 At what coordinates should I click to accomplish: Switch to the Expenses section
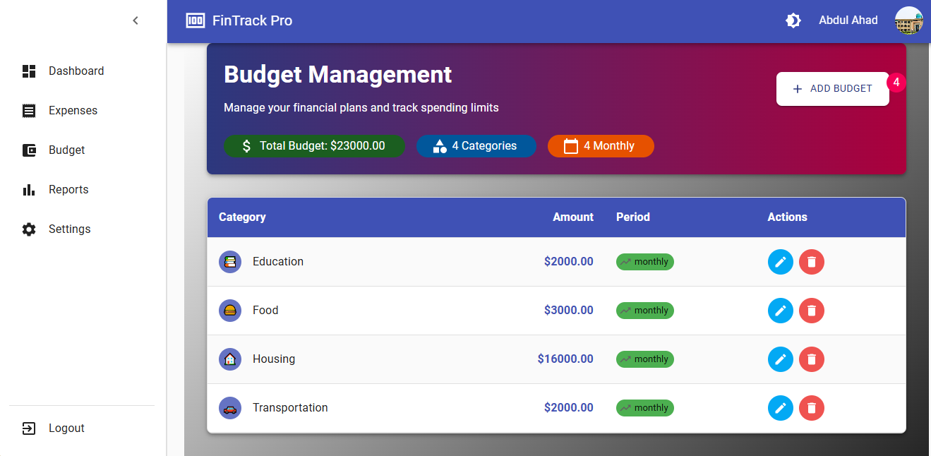[28, 110]
